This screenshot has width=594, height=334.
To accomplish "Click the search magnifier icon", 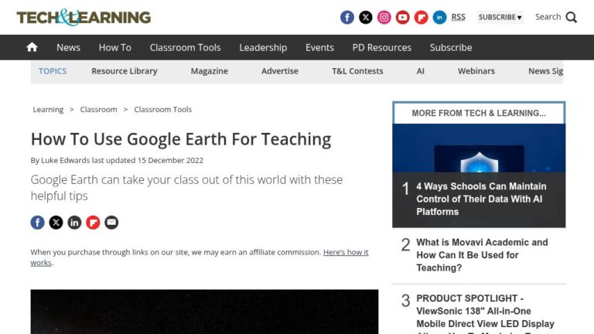I will [x=572, y=18].
